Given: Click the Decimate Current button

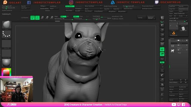Looking at the screenshot, I should 151,9.
